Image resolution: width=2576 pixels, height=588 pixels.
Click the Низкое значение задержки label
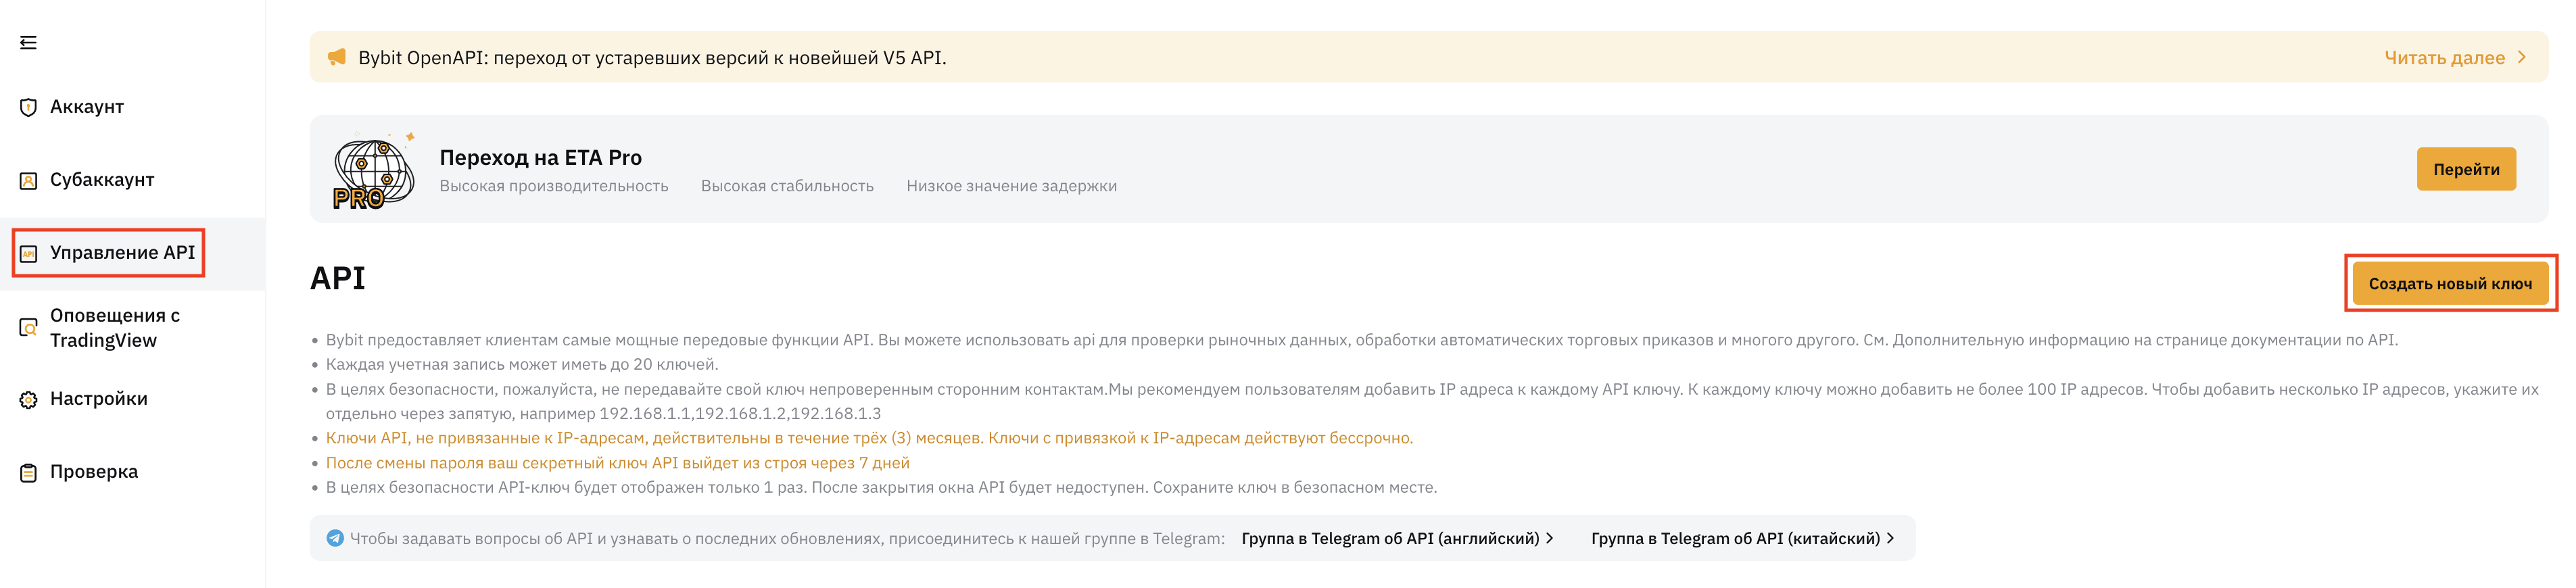point(1011,186)
